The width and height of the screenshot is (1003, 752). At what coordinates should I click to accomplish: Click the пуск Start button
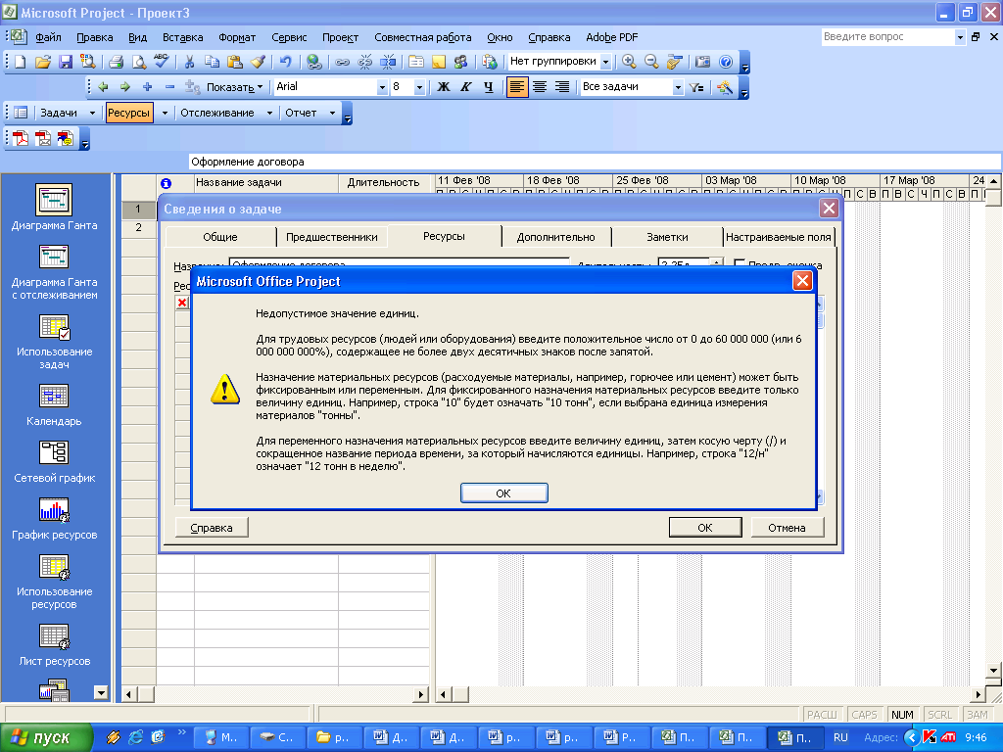point(46,738)
